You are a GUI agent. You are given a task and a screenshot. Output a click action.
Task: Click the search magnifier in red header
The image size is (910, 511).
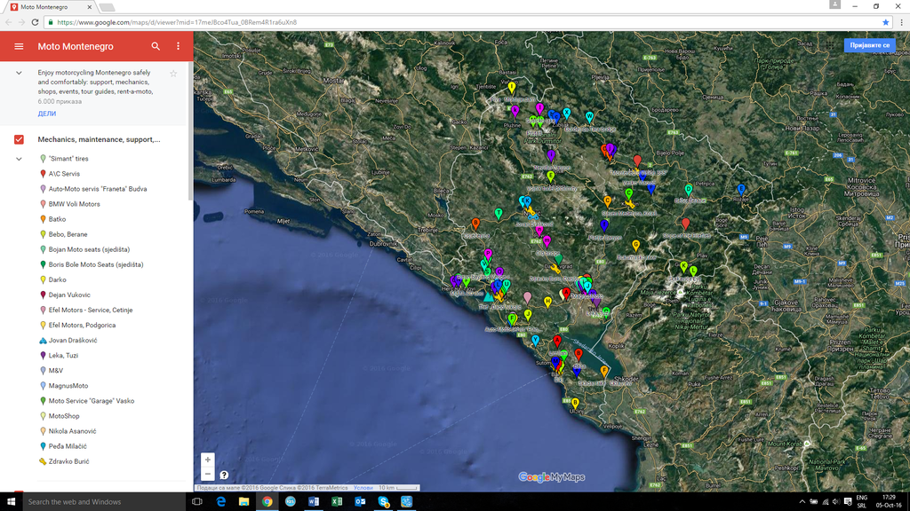click(x=156, y=46)
